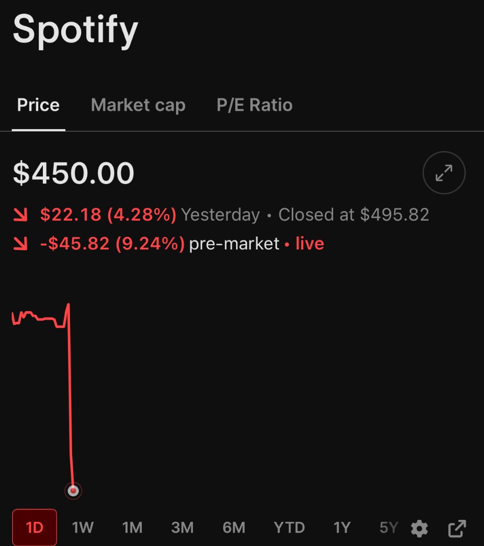Open chart settings gear
484x546 pixels.
click(419, 528)
